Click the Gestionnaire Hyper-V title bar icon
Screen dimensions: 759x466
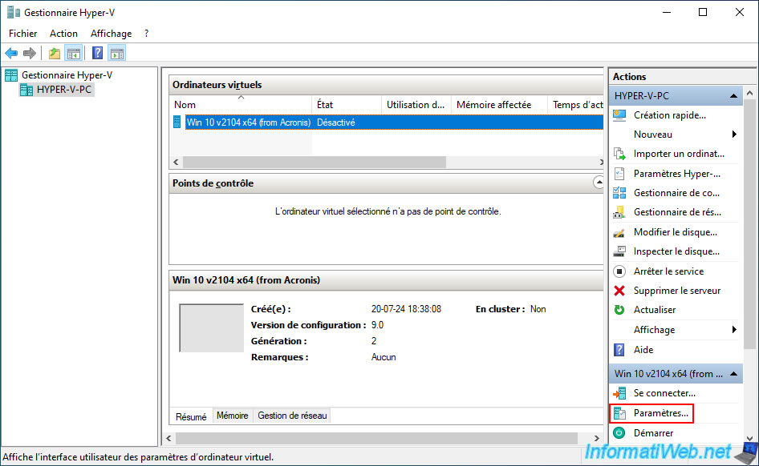pyautogui.click(x=13, y=13)
